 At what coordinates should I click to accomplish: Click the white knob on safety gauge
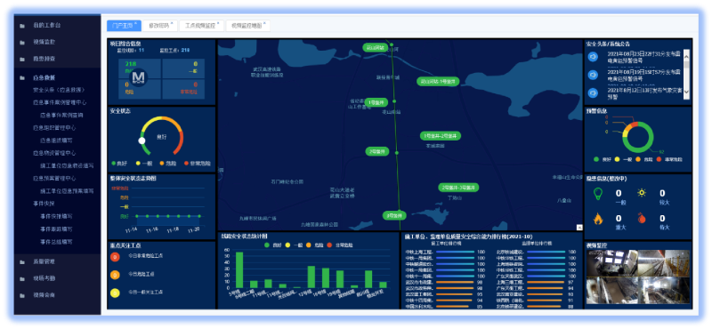pos(142,140)
